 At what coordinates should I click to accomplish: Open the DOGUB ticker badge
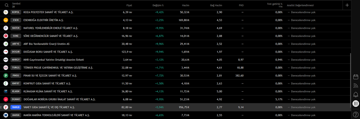pos(16,52)
